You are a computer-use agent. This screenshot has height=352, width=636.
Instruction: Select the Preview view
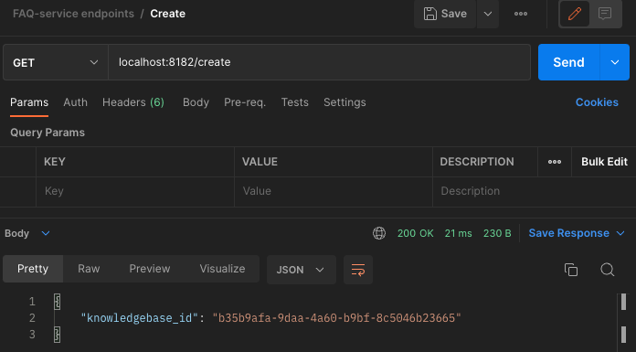[x=150, y=269]
